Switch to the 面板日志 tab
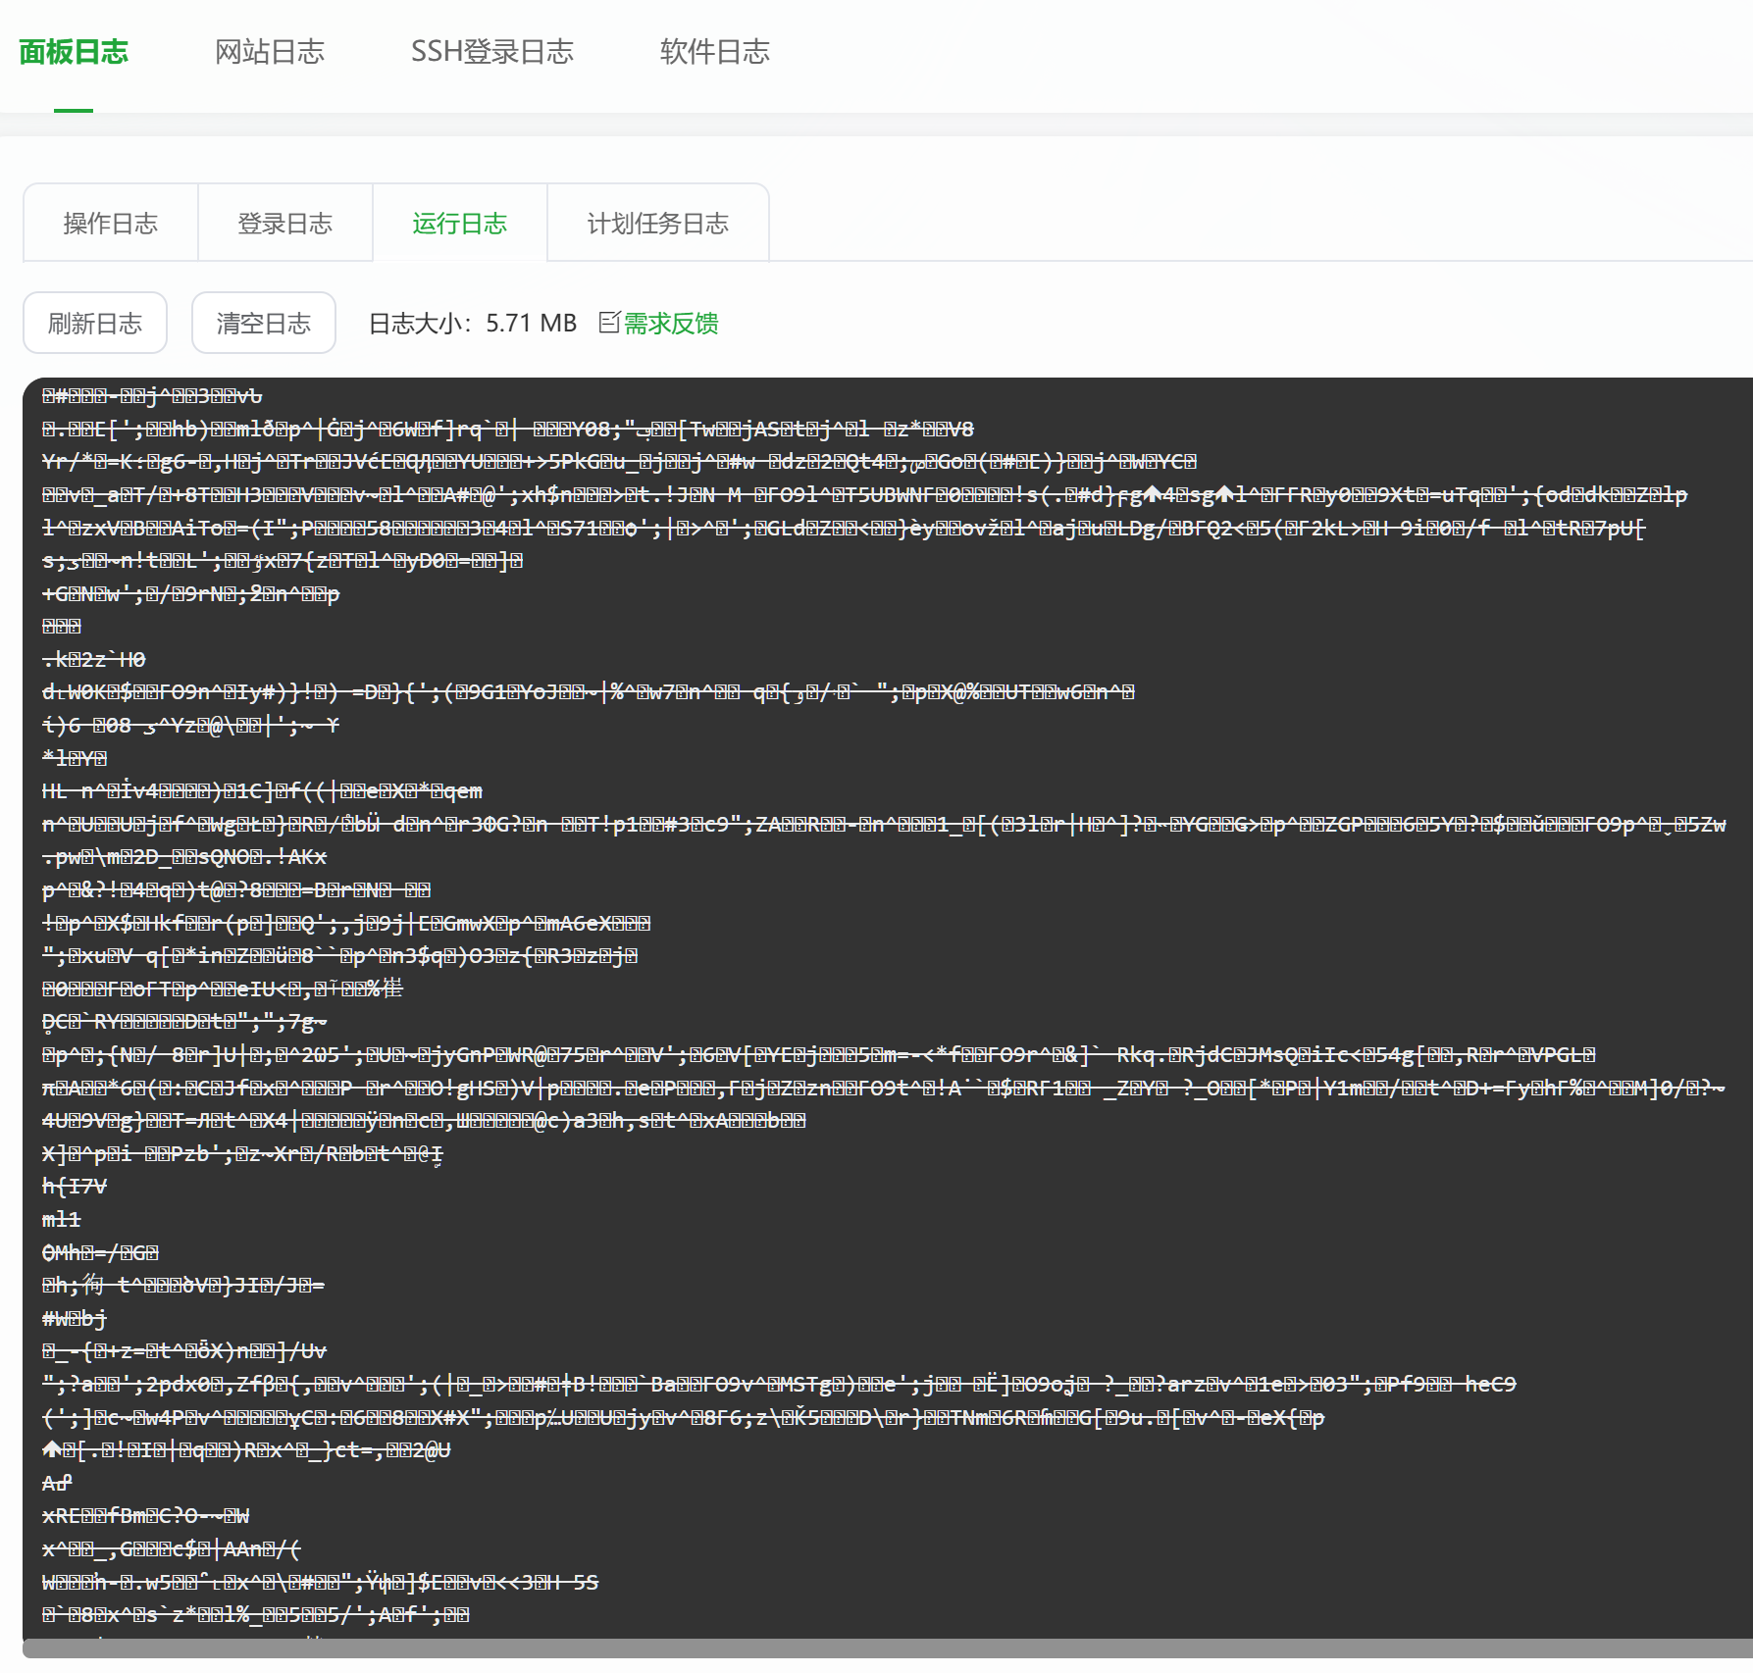The height and width of the screenshot is (1673, 1753). coord(74,52)
